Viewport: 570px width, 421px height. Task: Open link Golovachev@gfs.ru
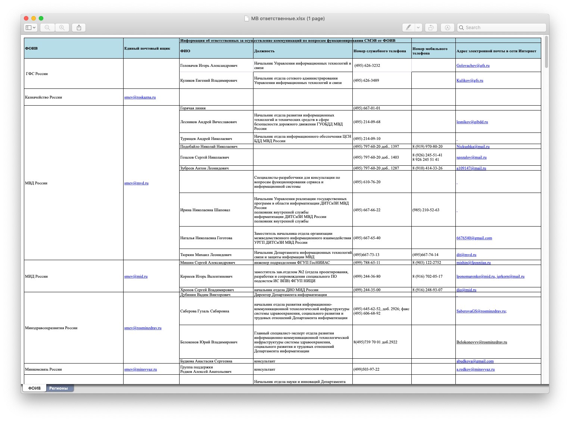pos(473,65)
